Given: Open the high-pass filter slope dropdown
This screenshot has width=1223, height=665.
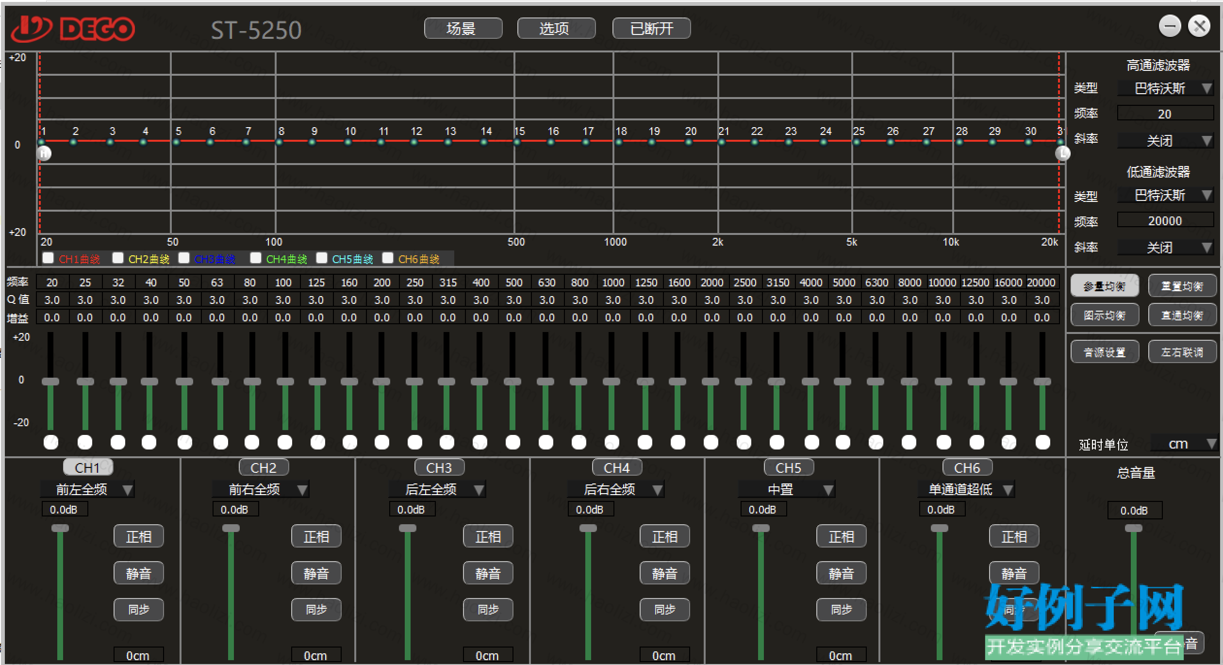Looking at the screenshot, I should [1165, 141].
